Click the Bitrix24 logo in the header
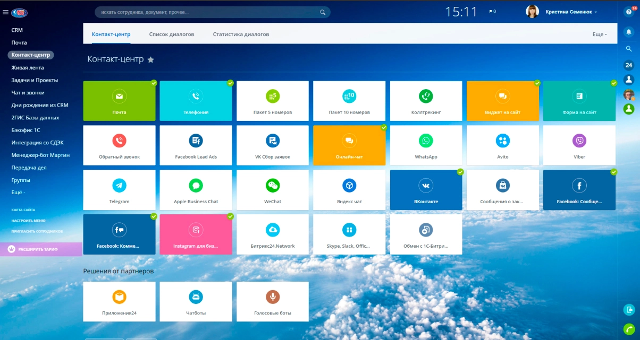The width and height of the screenshot is (640, 340). [x=19, y=12]
